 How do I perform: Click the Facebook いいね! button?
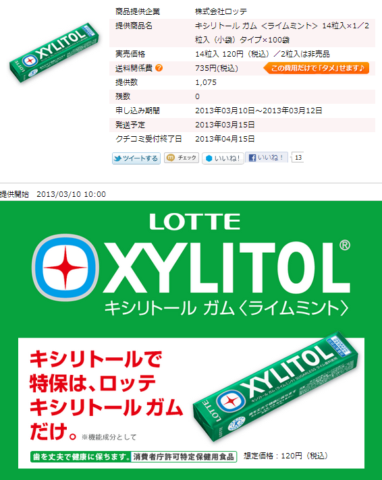tap(266, 158)
